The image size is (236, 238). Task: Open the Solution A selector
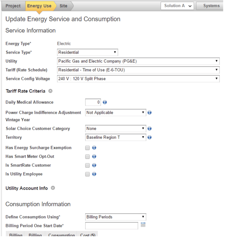178,6
